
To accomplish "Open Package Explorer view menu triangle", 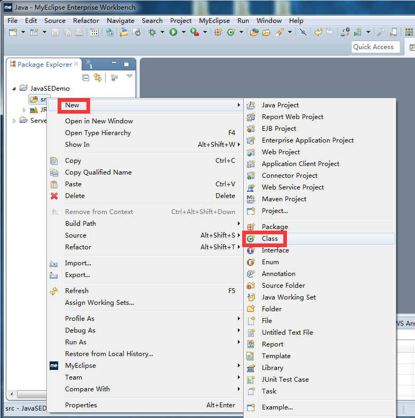I will [x=130, y=76].
